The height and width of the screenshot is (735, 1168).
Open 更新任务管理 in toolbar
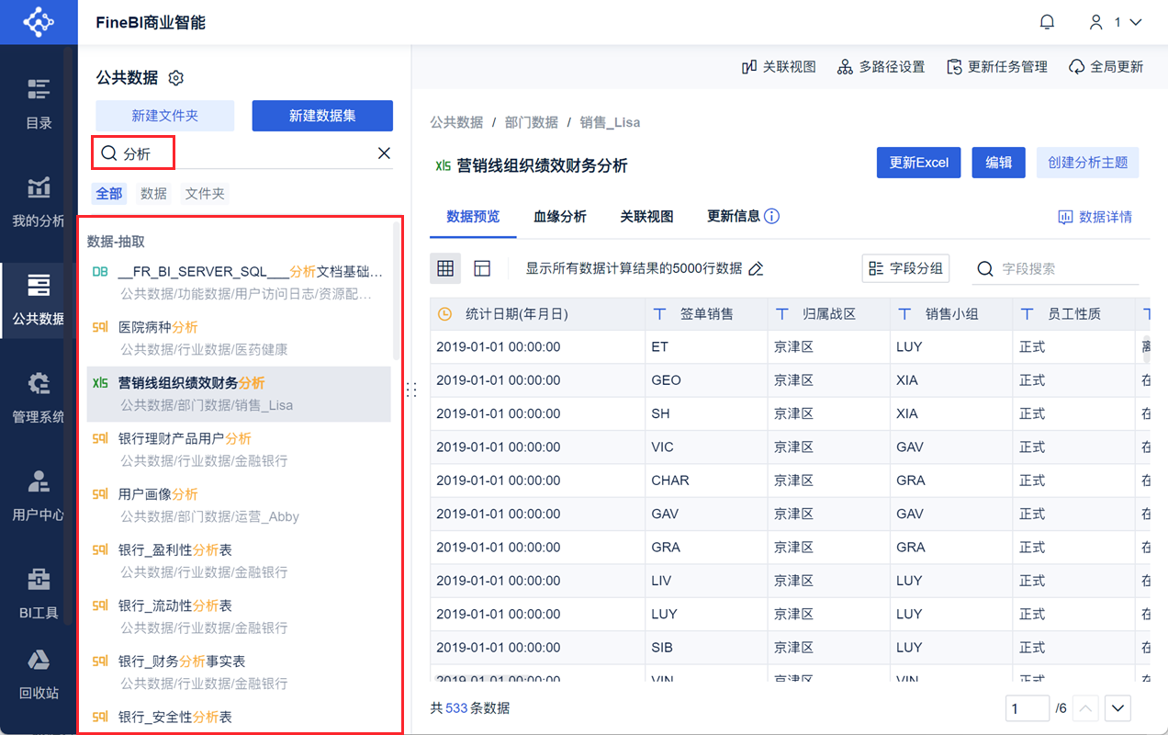[996, 67]
